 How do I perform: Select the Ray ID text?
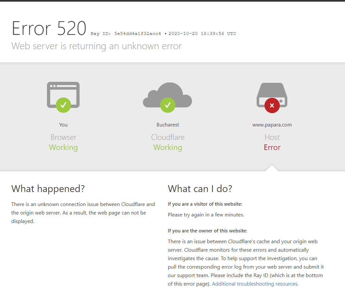pyautogui.click(x=126, y=34)
